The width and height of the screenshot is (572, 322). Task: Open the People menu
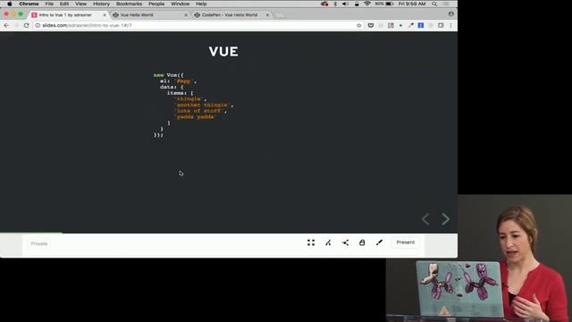[x=156, y=4]
